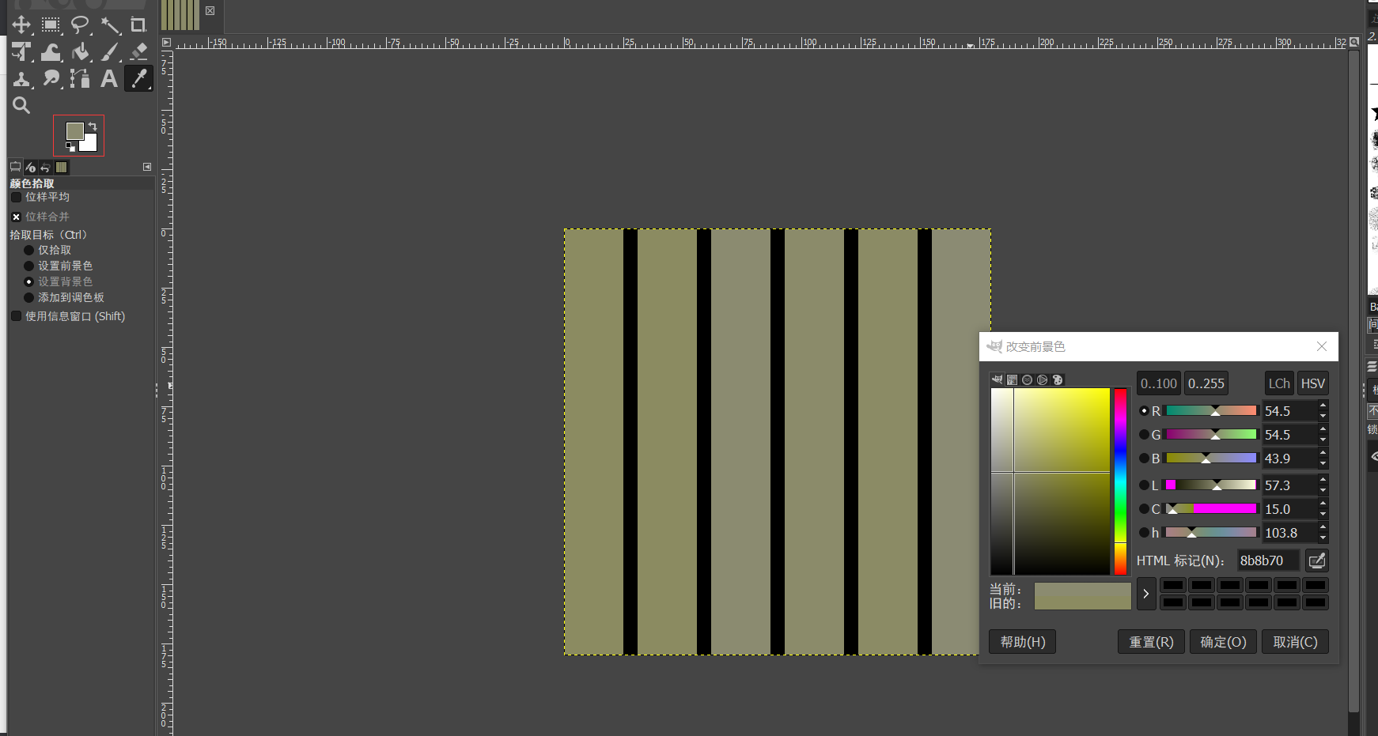Open the foreground color swatch in toolbox
This screenshot has width=1378, height=736.
pyautogui.click(x=74, y=131)
